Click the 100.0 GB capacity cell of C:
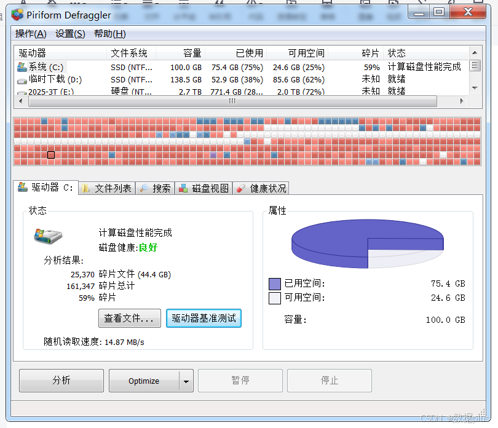 point(186,68)
